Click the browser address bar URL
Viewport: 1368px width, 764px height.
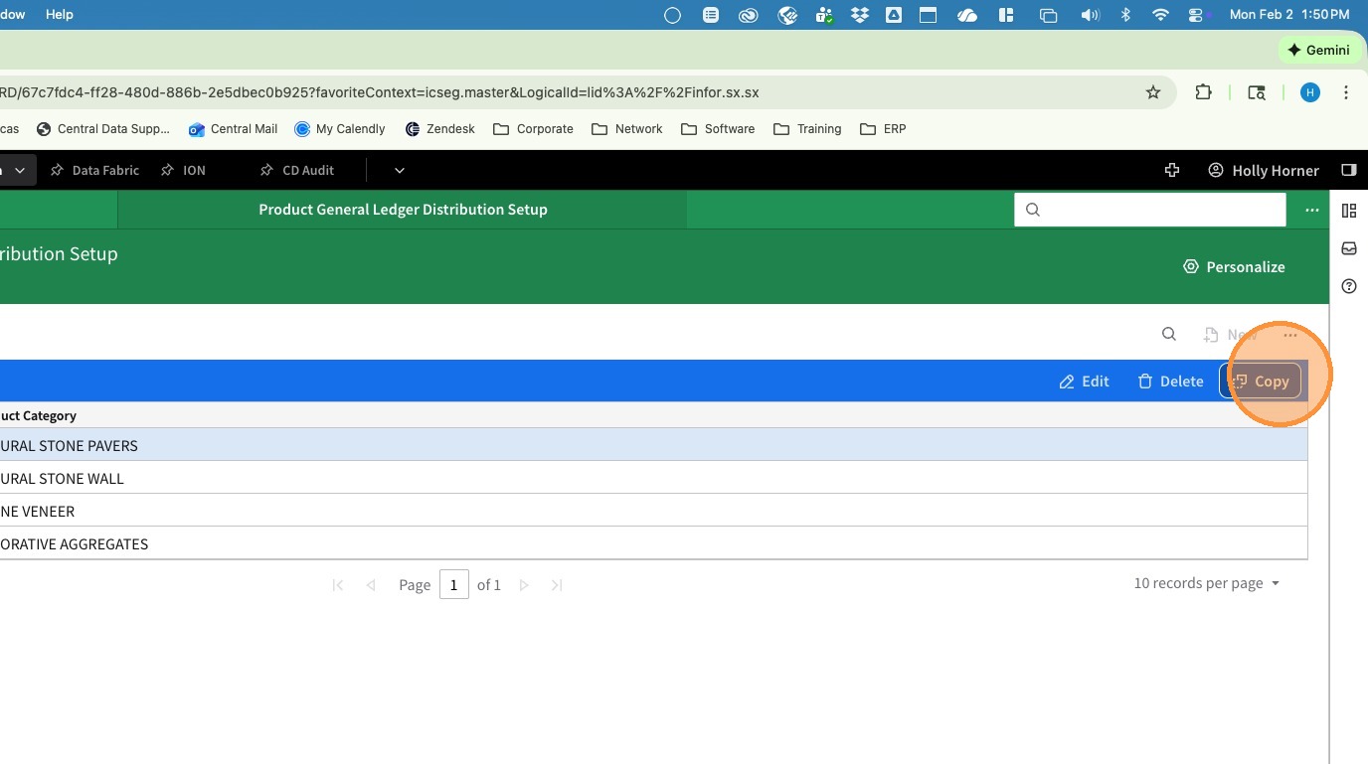click(379, 92)
